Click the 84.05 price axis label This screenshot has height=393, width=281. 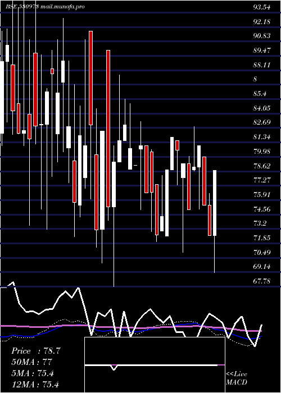tap(262, 108)
